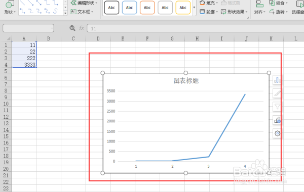Select the plain curved connector shape
Screen dimensions: 304x192
(x=30, y=11)
